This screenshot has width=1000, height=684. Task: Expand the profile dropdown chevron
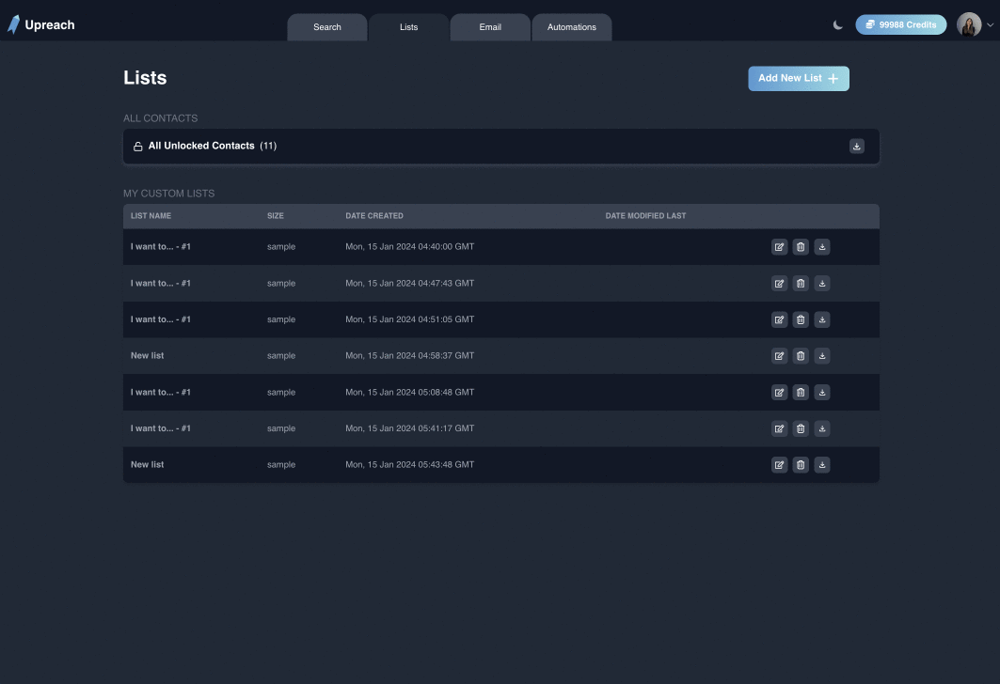pyautogui.click(x=990, y=25)
